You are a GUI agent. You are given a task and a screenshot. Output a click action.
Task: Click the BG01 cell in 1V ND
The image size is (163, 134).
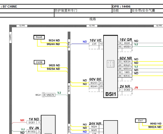point(32,122)
